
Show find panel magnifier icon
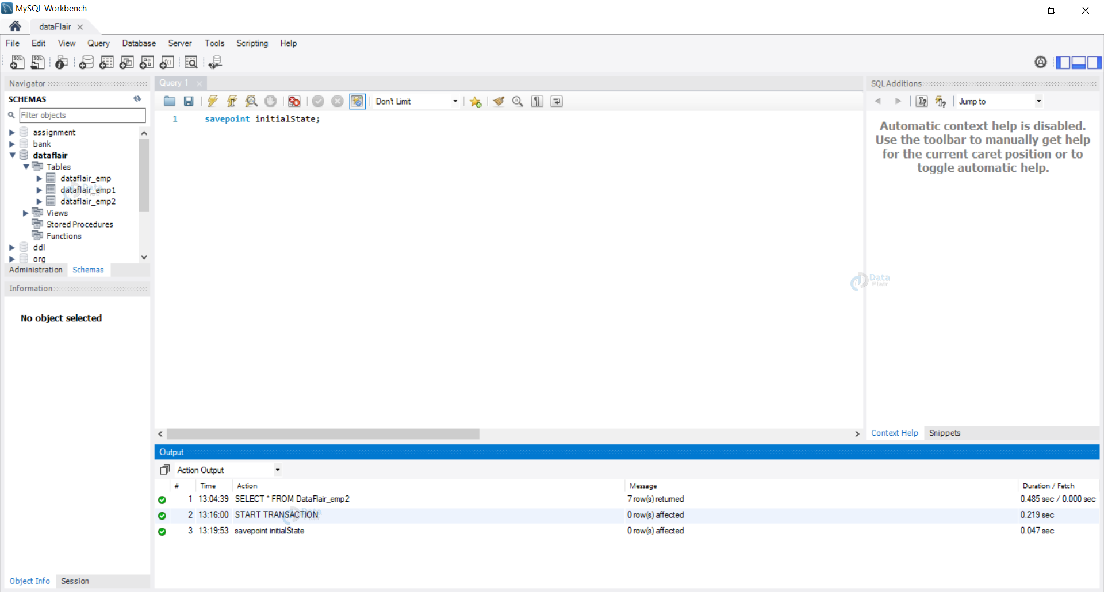(517, 101)
